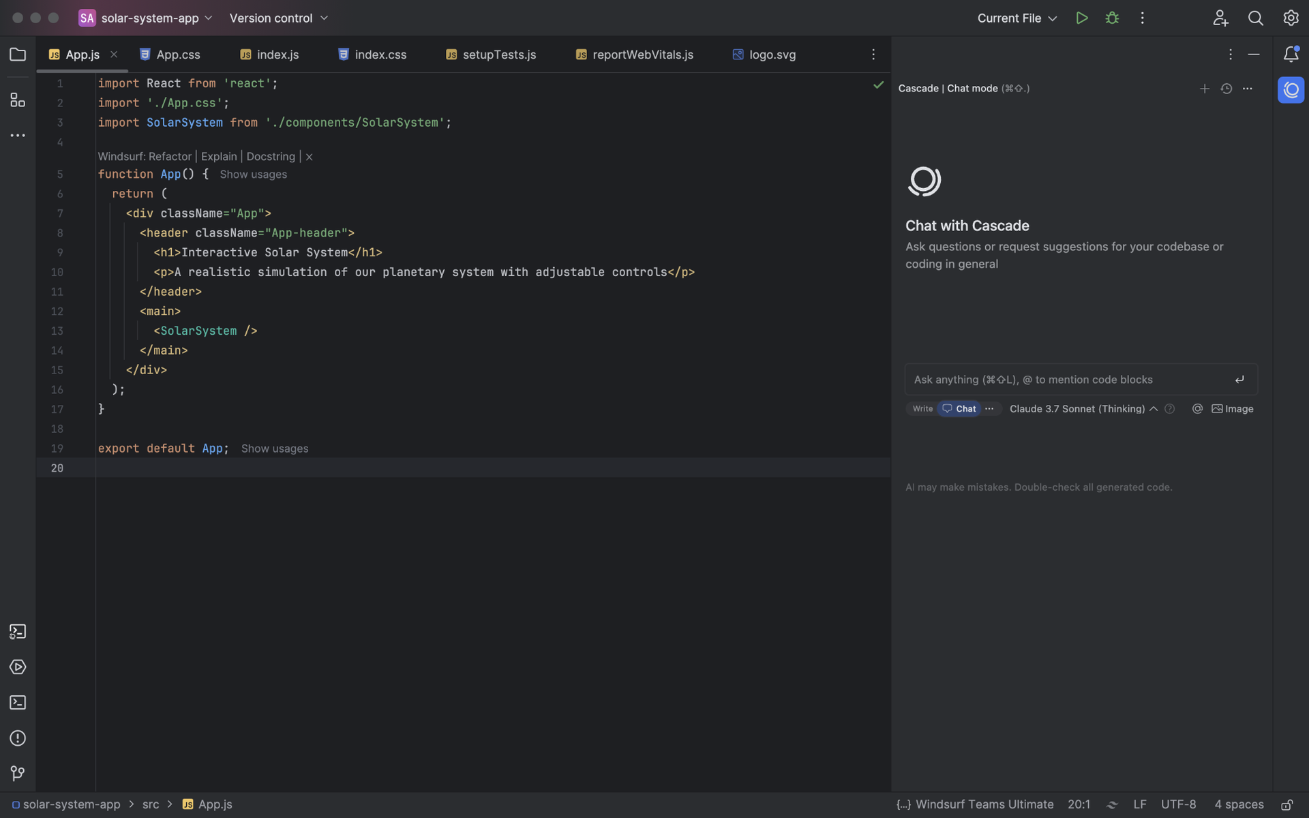Open the Project folder tool window
This screenshot has width=1309, height=818.
[x=17, y=55]
